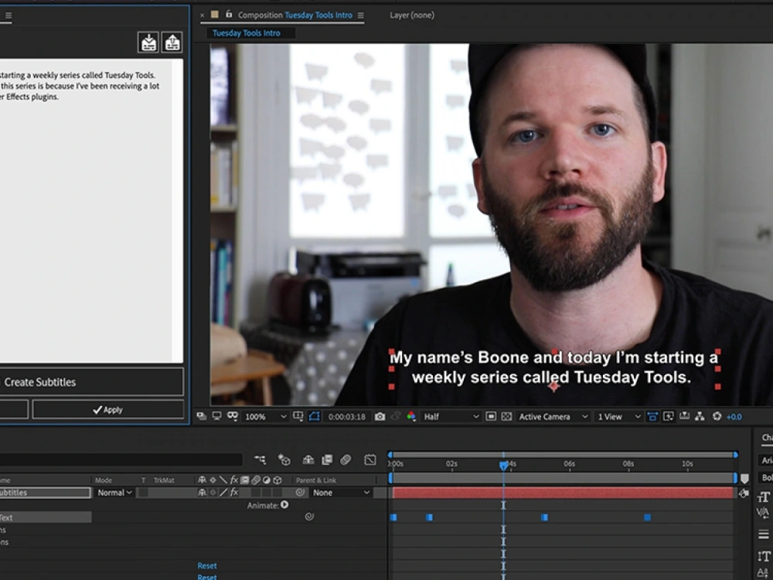Click the Reset Exposure icon

pos(717,417)
